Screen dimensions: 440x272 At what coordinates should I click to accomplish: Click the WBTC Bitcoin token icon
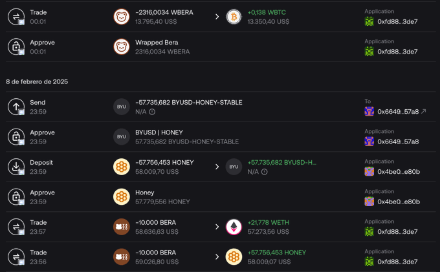point(234,17)
